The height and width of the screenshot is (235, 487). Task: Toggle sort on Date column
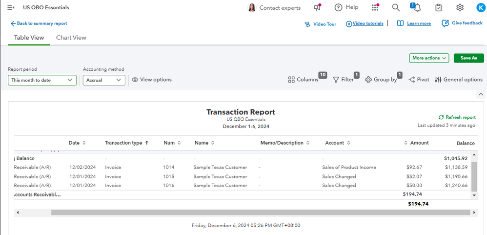(84, 143)
